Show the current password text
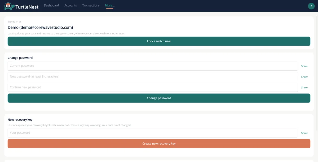Image resolution: width=318 pixels, height=162 pixels. click(304, 66)
